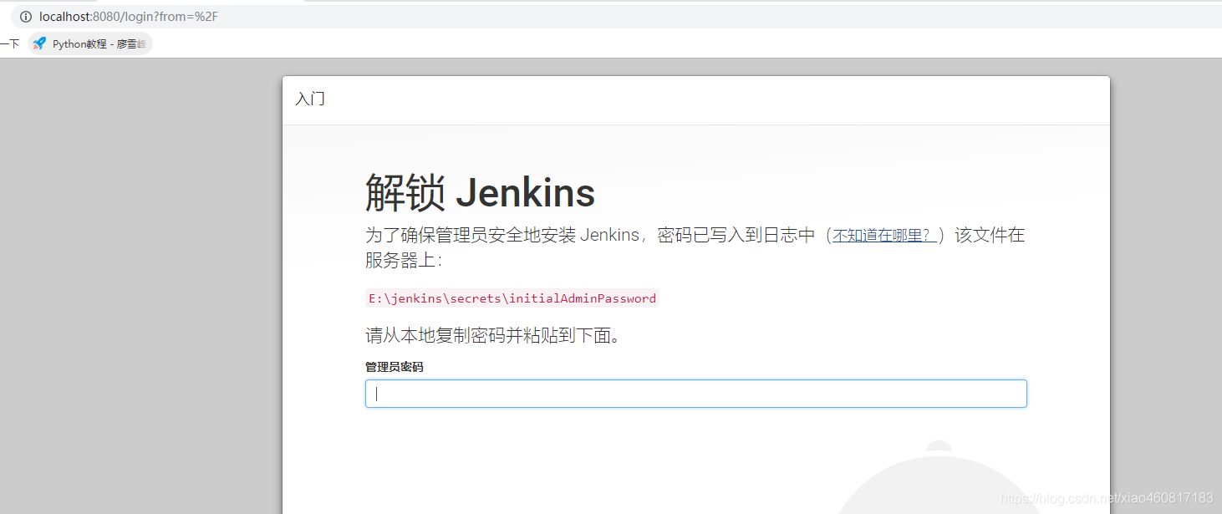Click the 解锁 Jenkins heading
Screen dimensions: 1222x514
pyautogui.click(x=480, y=193)
